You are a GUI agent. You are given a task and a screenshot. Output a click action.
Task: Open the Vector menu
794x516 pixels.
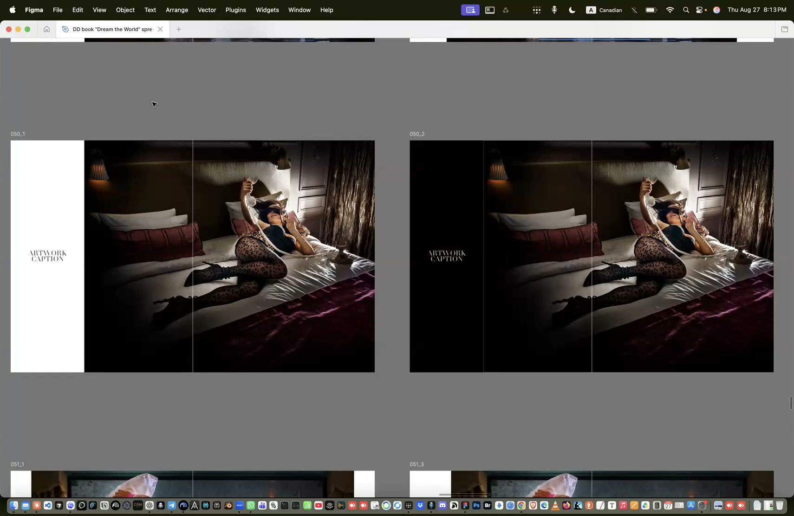[207, 10]
